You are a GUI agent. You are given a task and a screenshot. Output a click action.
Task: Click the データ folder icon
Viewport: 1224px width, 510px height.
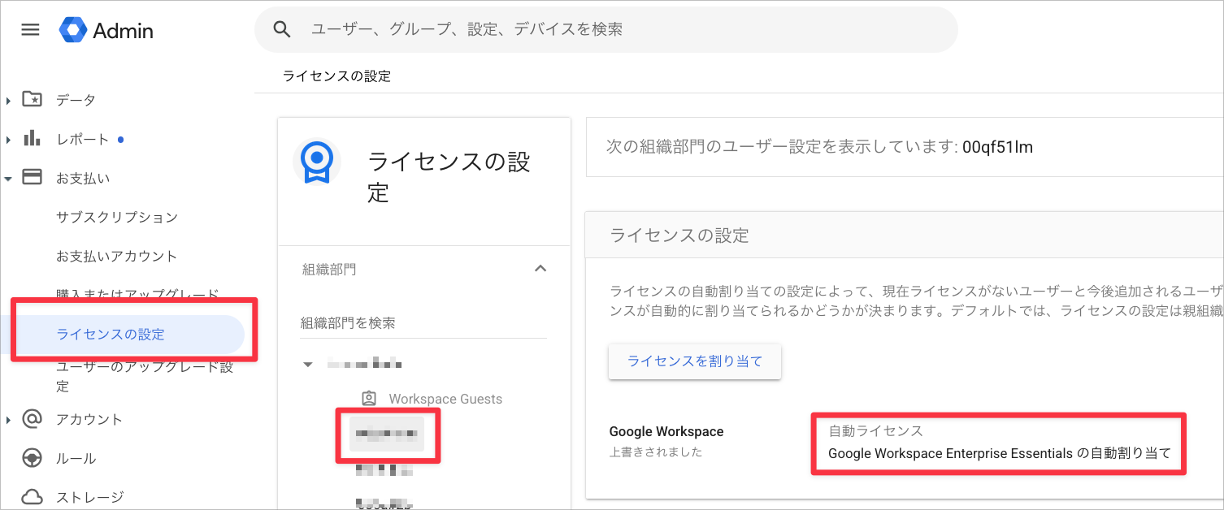(x=32, y=100)
